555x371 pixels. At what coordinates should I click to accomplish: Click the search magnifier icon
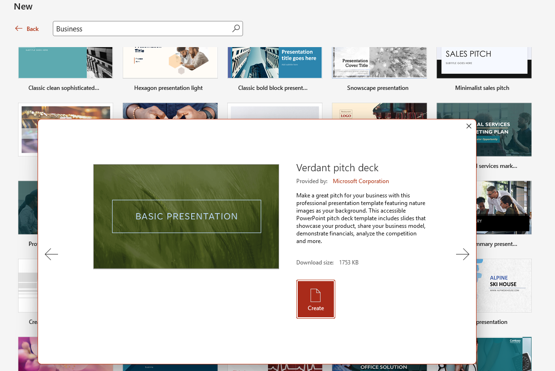[x=236, y=29]
